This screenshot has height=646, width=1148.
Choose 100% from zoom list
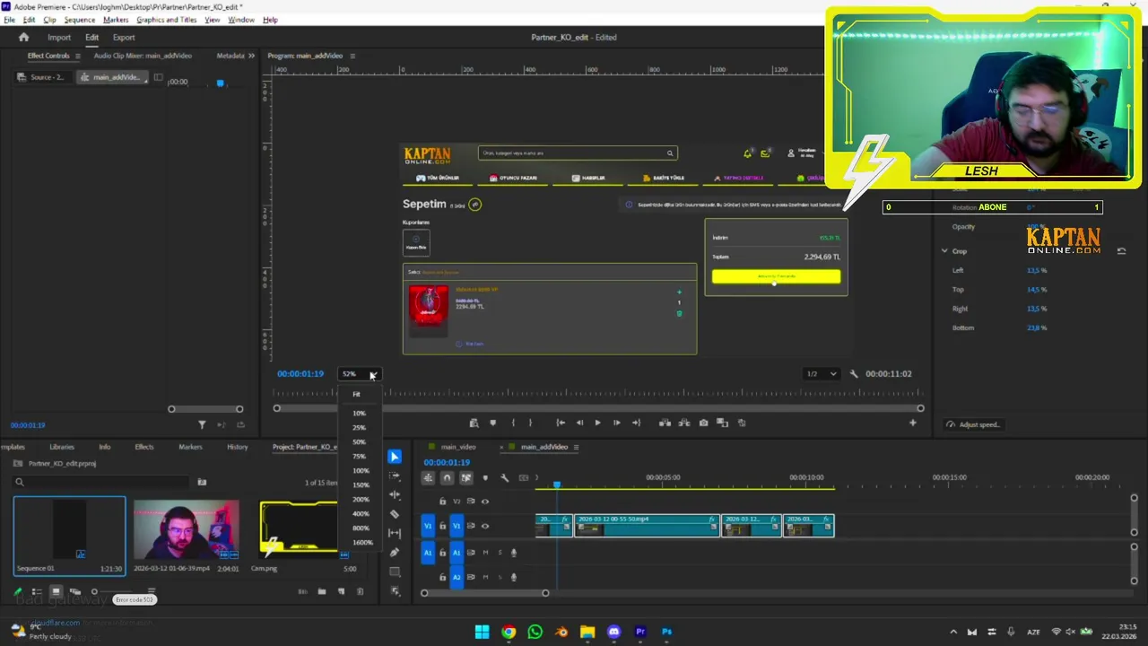[361, 470]
